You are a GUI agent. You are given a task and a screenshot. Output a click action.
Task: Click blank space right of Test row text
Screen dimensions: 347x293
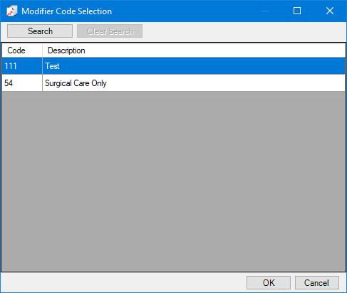pyautogui.click(x=202, y=66)
